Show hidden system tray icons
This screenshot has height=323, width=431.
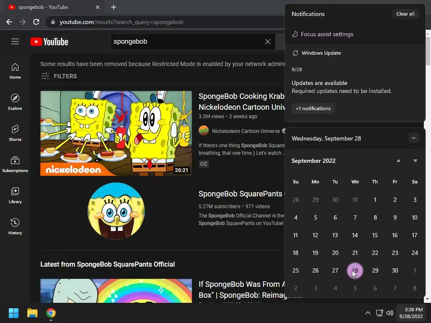tap(367, 313)
